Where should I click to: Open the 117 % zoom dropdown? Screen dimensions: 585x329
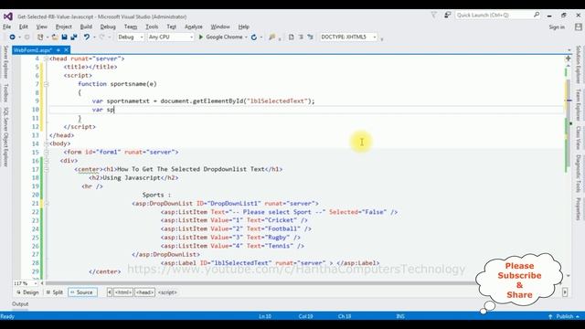pyautogui.click(x=36, y=283)
